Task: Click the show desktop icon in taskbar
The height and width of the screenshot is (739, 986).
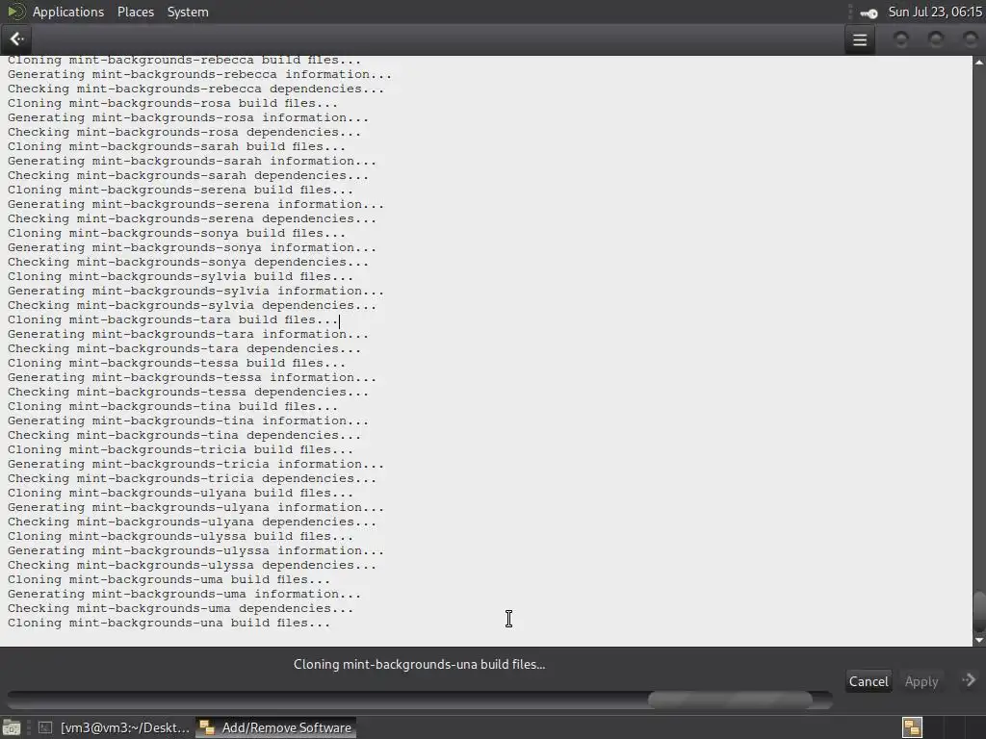Action: [x=12, y=727]
